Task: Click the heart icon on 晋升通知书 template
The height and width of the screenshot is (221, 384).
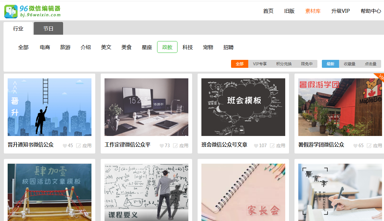Action: [x=64, y=146]
